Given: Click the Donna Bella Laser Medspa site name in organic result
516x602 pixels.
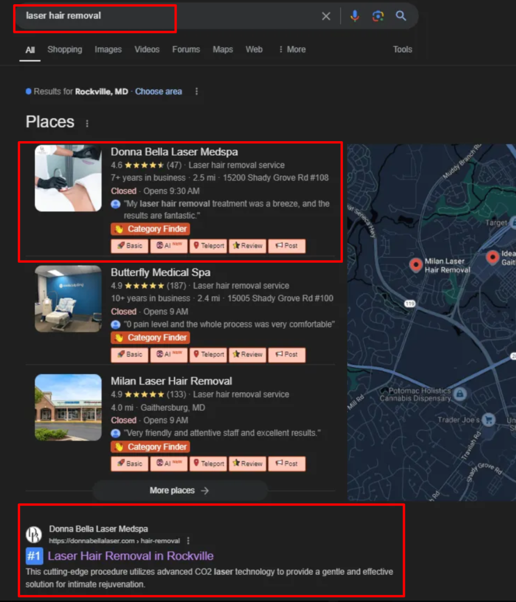Looking at the screenshot, I should 98,529.
